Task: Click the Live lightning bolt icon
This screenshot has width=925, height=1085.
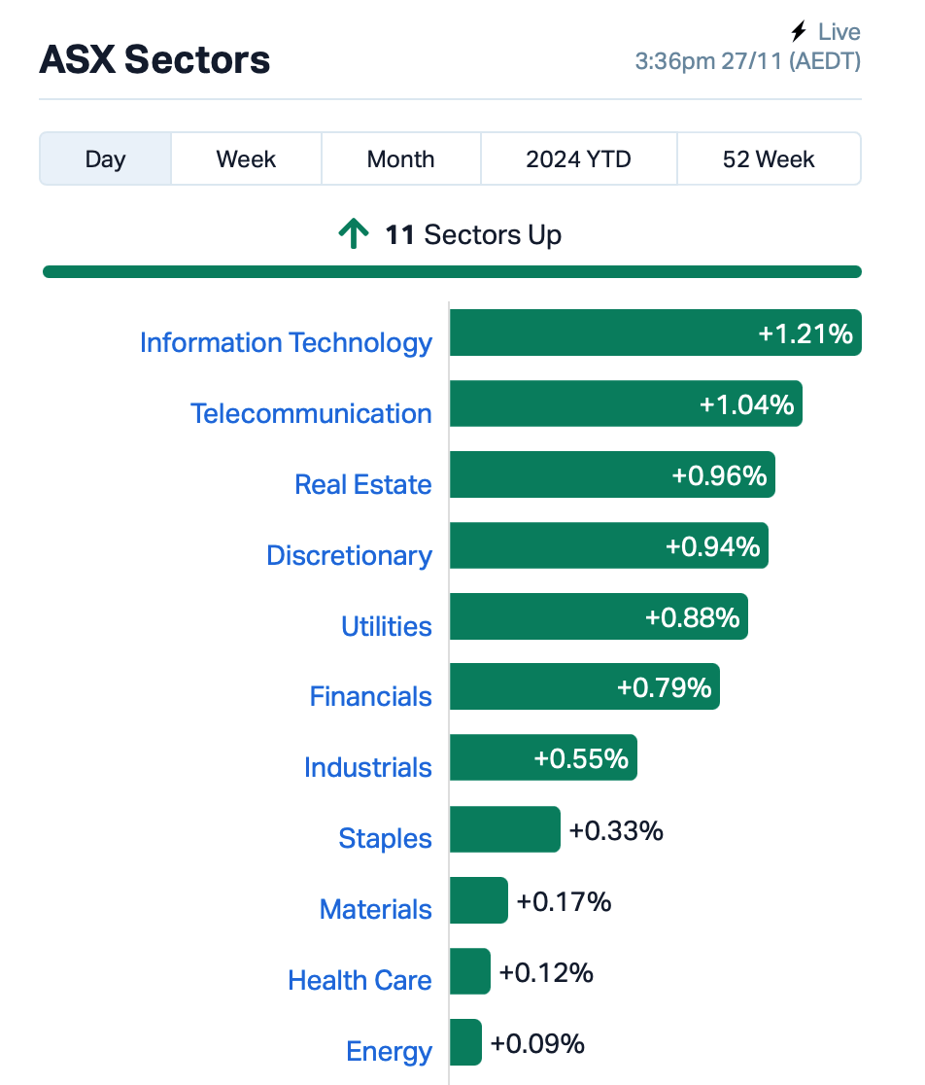Action: 799,31
